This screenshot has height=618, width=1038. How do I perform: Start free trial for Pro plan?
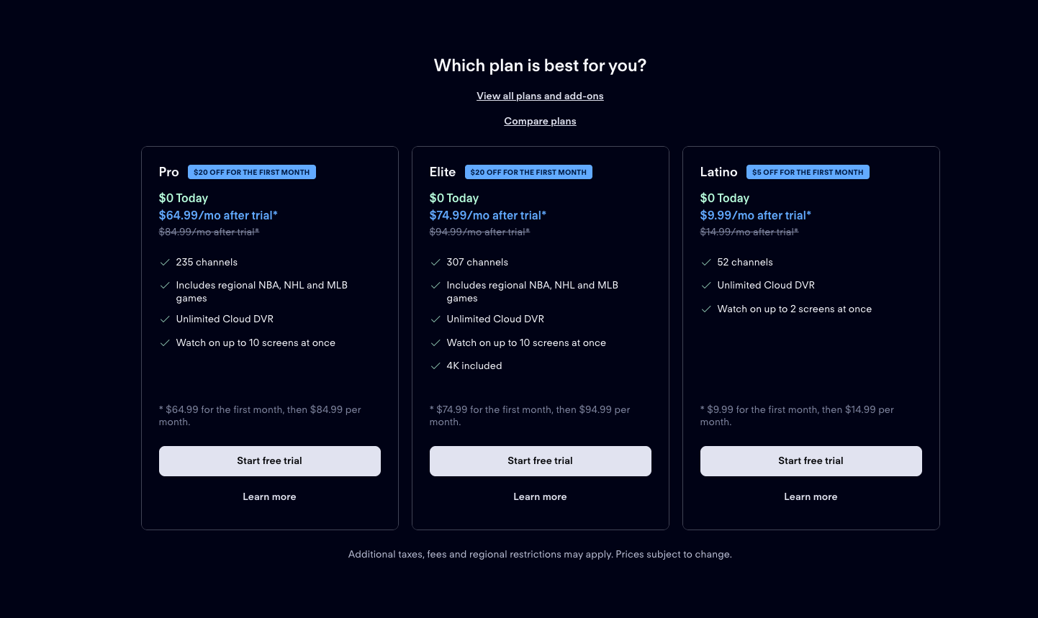click(269, 461)
